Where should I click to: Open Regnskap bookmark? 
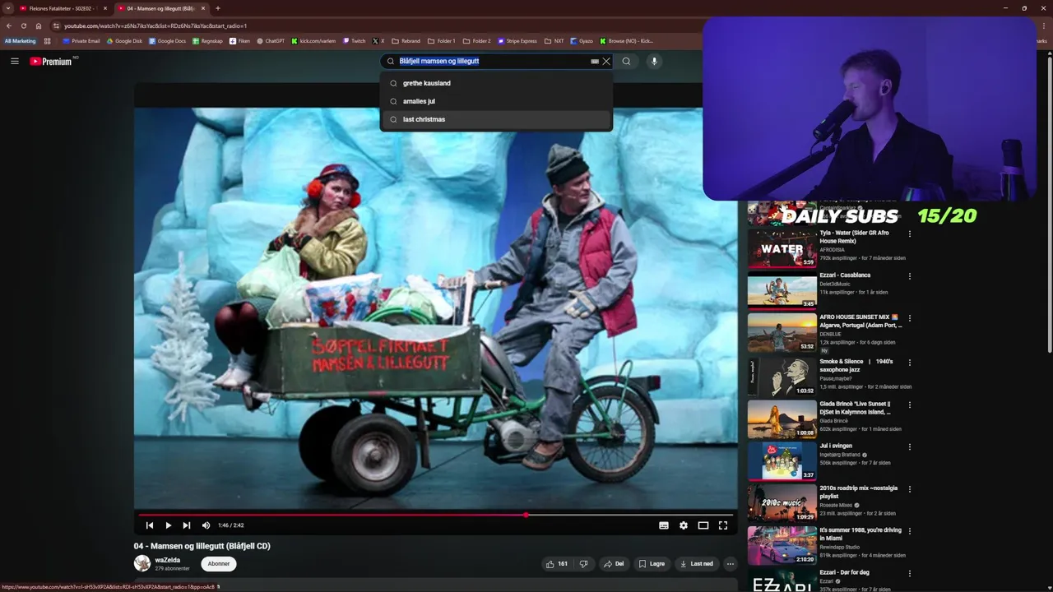click(x=208, y=40)
